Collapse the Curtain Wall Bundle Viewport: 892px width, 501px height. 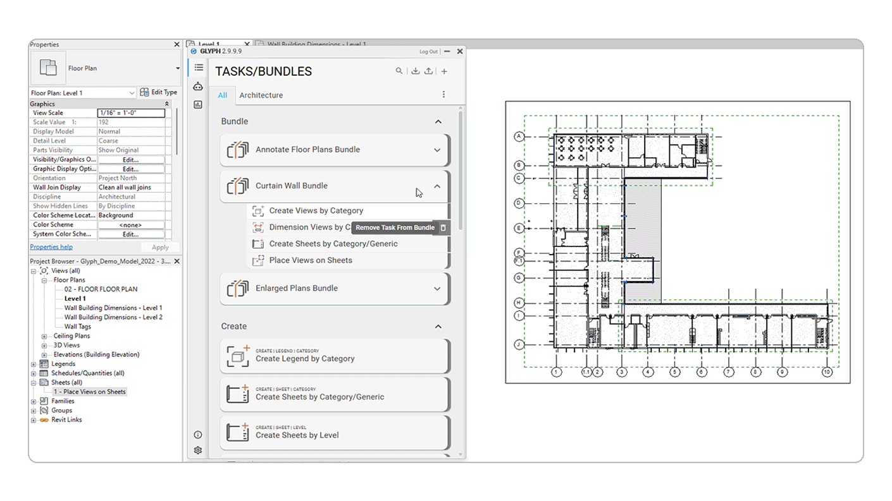tap(437, 186)
